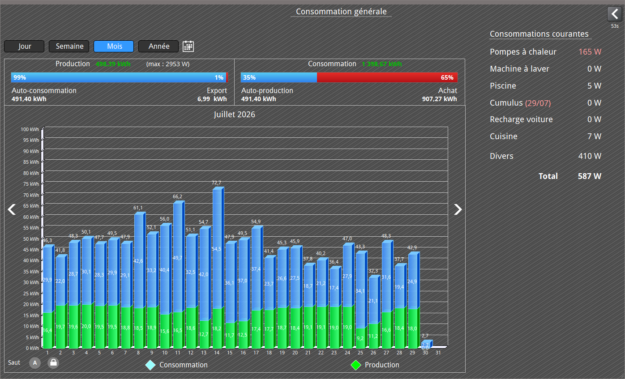Click the day 30 bar in chart
Image resolution: width=625 pixels, height=379 pixels.
tap(426, 344)
